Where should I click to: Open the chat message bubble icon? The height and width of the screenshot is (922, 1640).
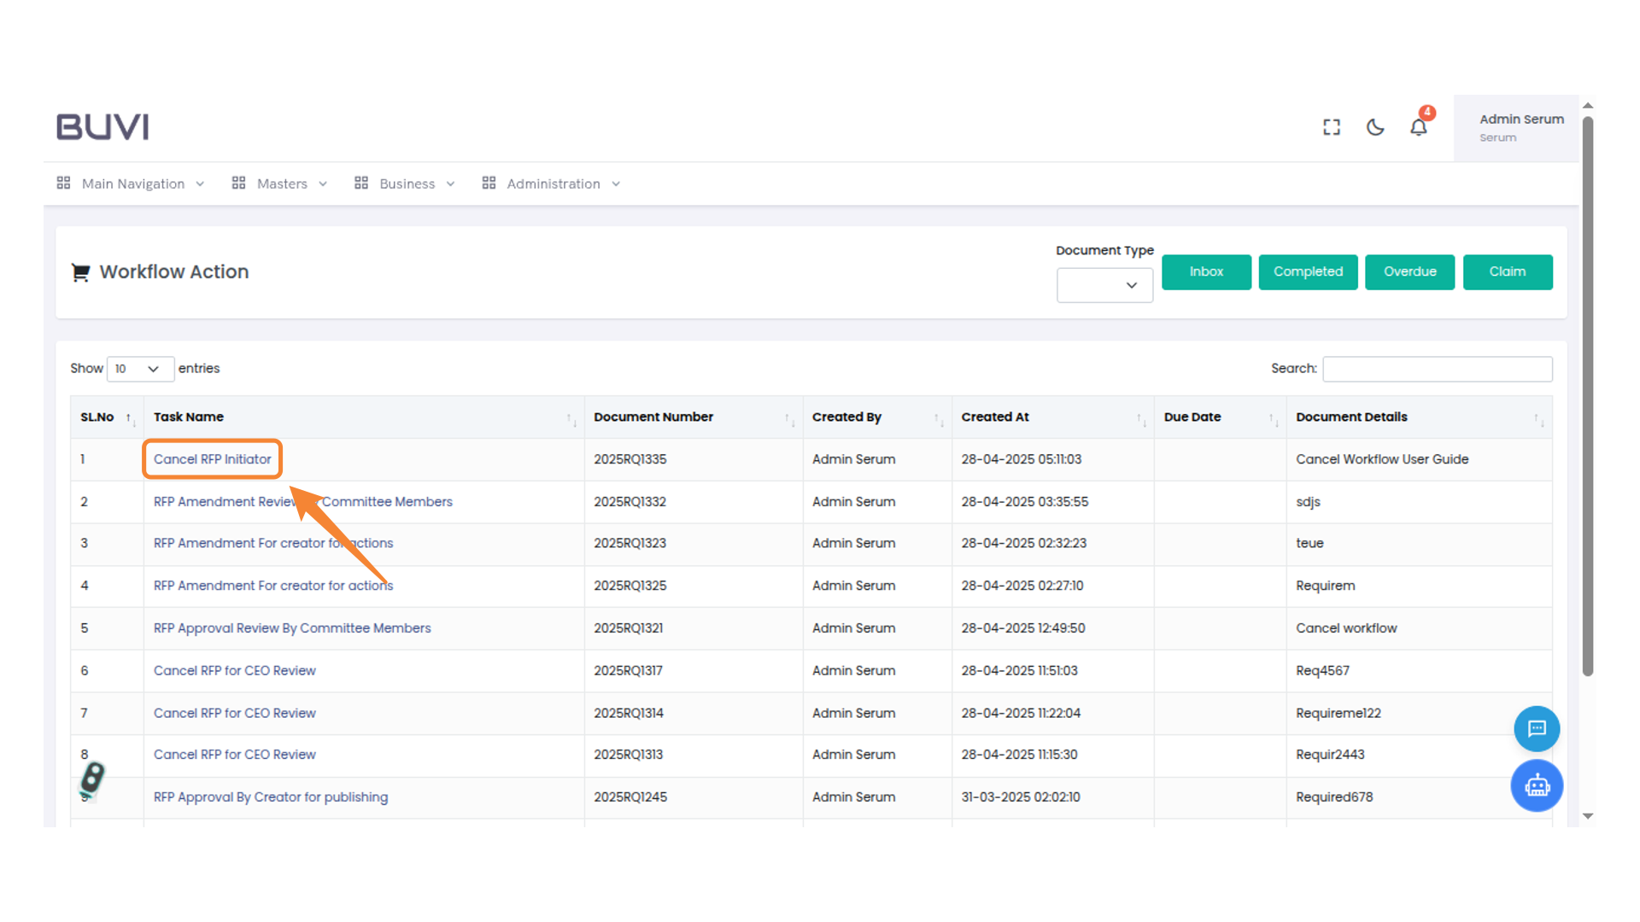click(1537, 728)
